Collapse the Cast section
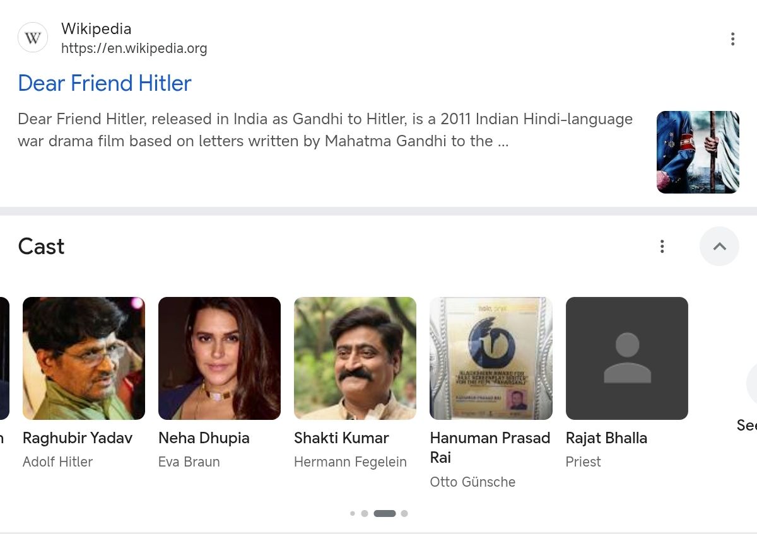 click(719, 247)
